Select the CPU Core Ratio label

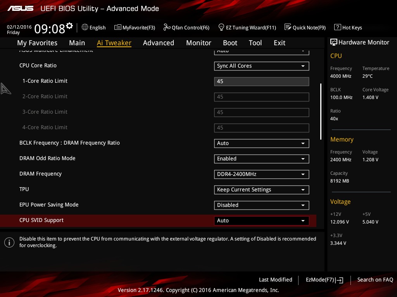[38, 65]
